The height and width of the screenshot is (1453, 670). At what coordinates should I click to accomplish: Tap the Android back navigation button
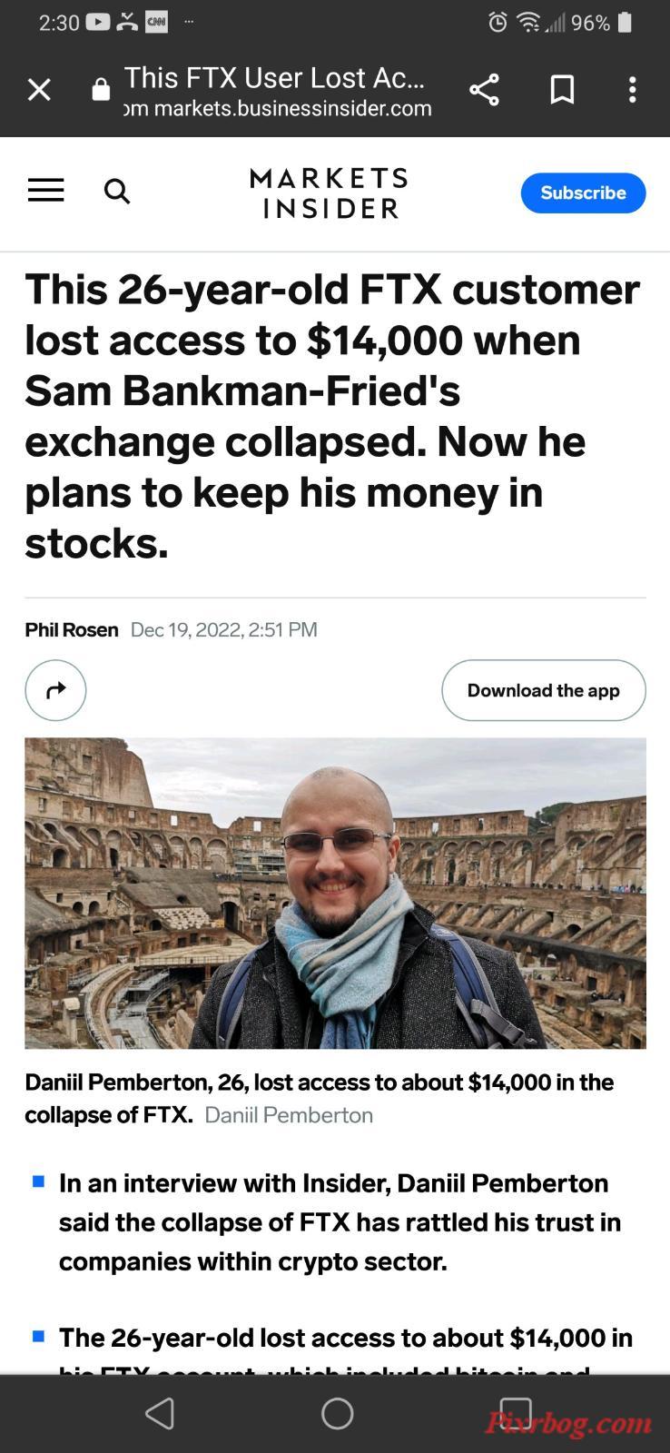[160, 1413]
